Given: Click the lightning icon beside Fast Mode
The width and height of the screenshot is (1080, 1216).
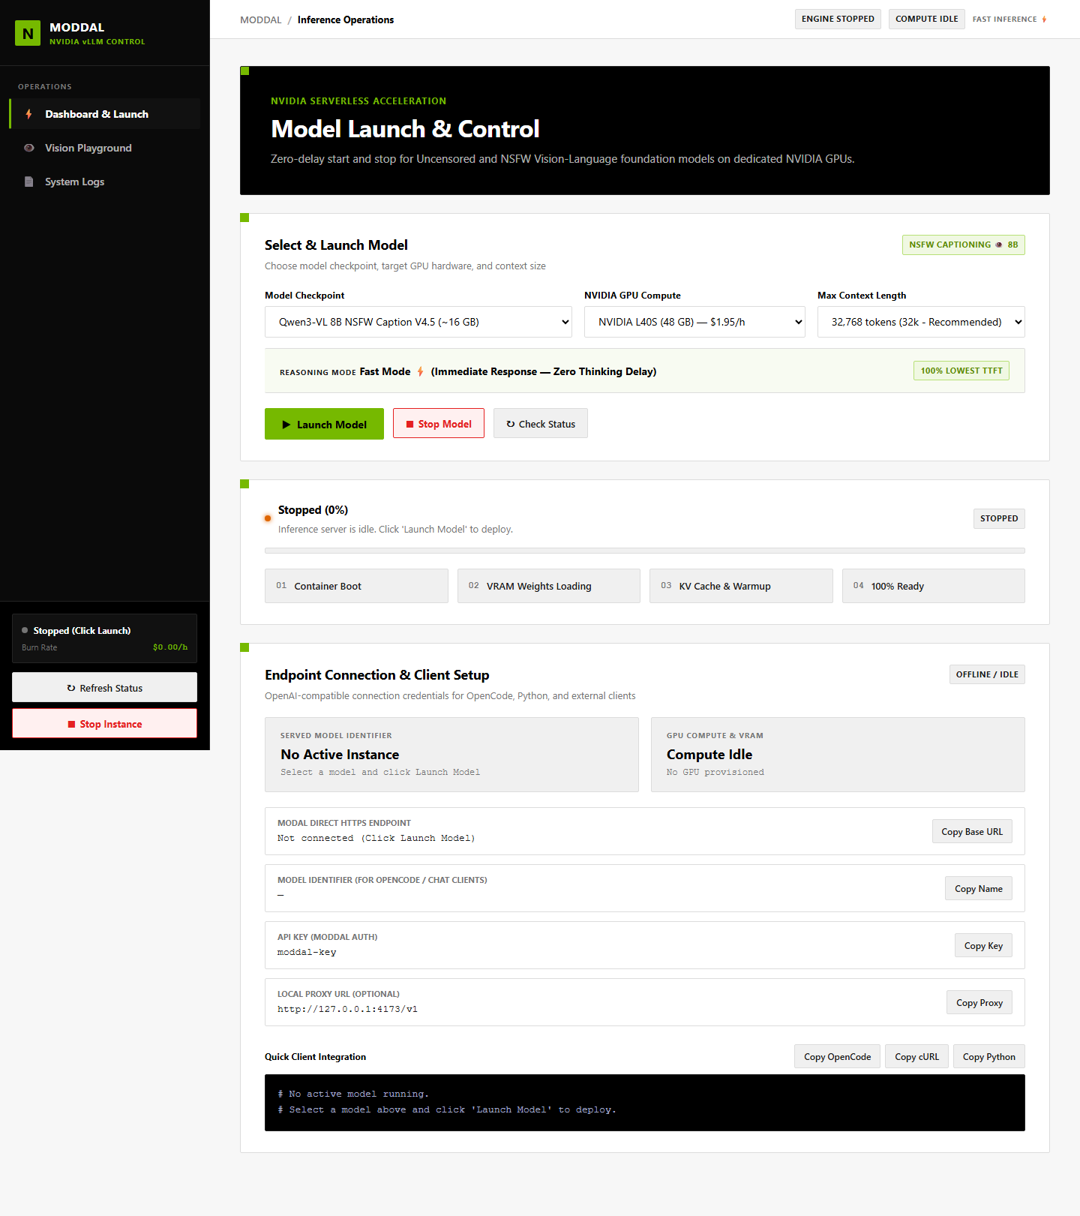Looking at the screenshot, I should (x=420, y=371).
